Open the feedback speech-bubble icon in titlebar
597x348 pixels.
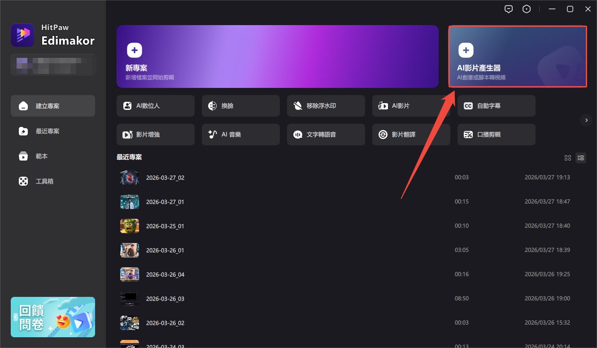pyautogui.click(x=508, y=9)
